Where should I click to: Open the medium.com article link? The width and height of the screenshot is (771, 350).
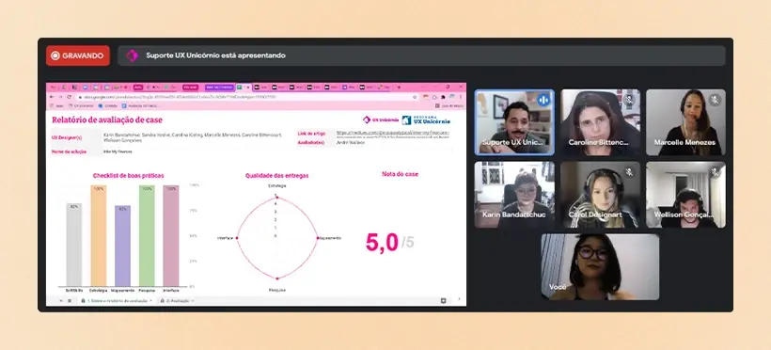(x=392, y=134)
